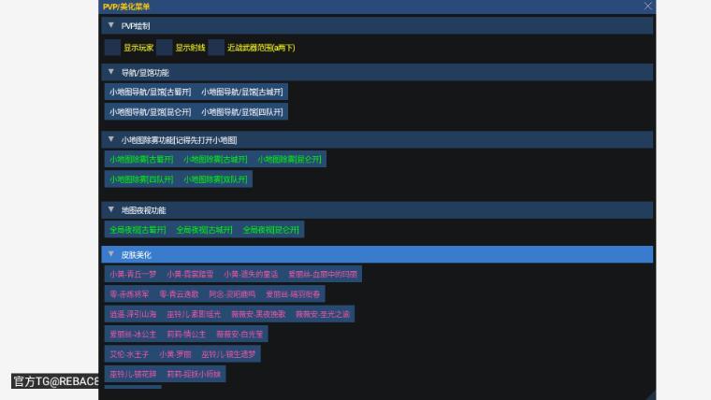
Task: Activate 小地图除雾 [双队开] button
Action: pos(215,179)
